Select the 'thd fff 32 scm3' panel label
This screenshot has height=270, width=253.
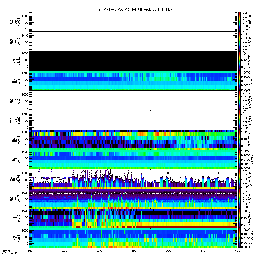(x=15, y=120)
